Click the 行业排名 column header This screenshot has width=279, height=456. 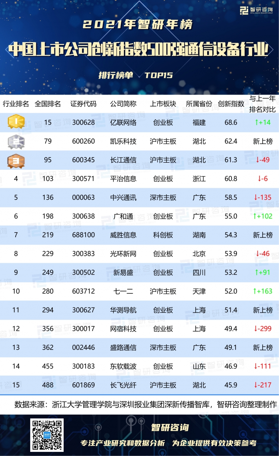coord(16,104)
